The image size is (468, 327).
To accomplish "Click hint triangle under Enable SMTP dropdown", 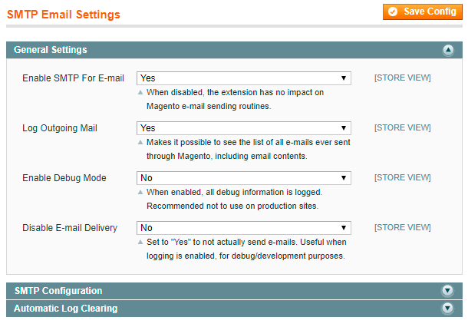I will 140,92.
